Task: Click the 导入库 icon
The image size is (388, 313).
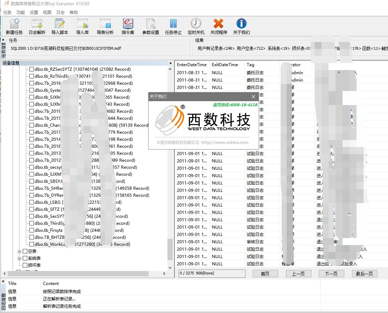Action: [82, 23]
